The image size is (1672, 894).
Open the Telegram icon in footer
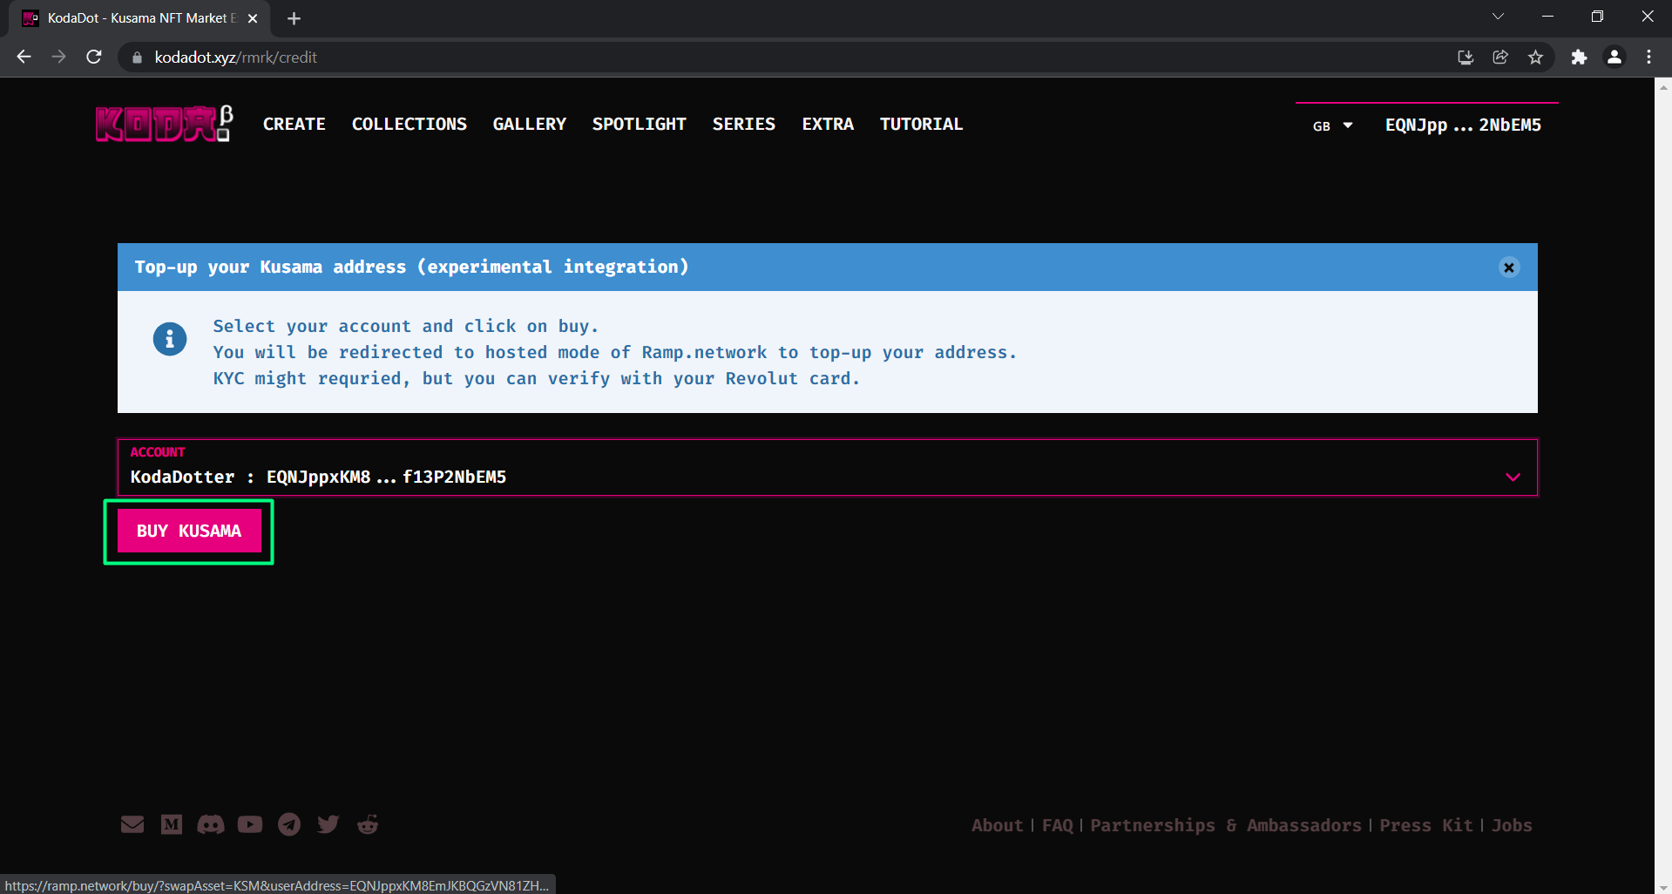(x=289, y=824)
